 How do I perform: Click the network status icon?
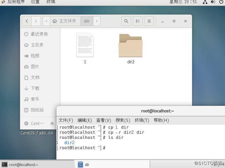pos(205,2)
